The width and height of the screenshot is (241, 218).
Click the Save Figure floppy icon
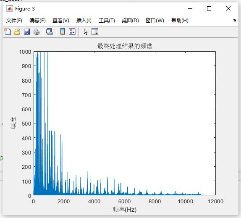(x=27, y=32)
